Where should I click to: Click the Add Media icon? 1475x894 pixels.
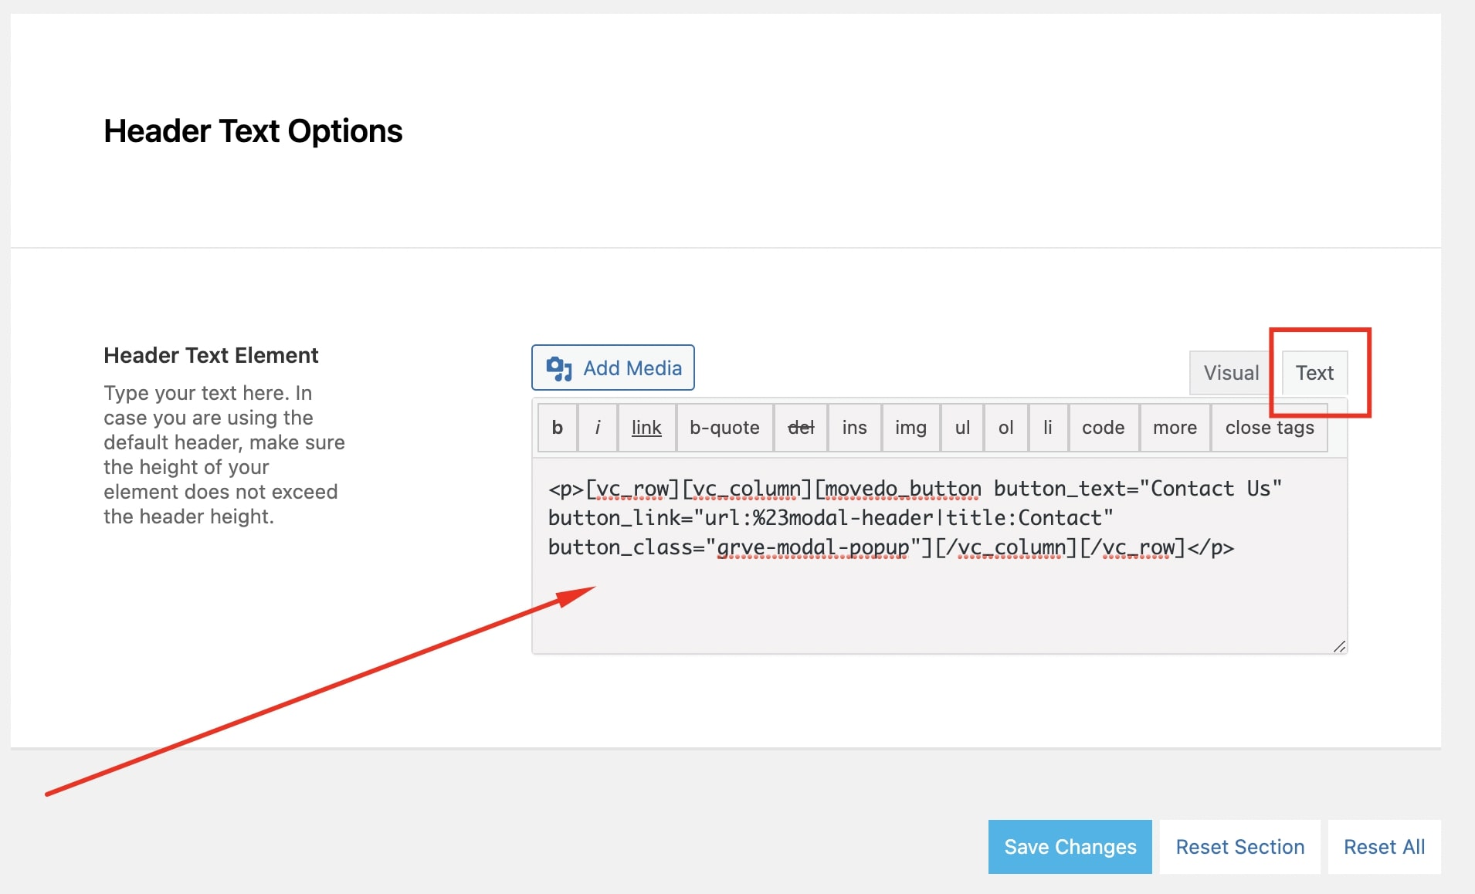[x=559, y=368]
